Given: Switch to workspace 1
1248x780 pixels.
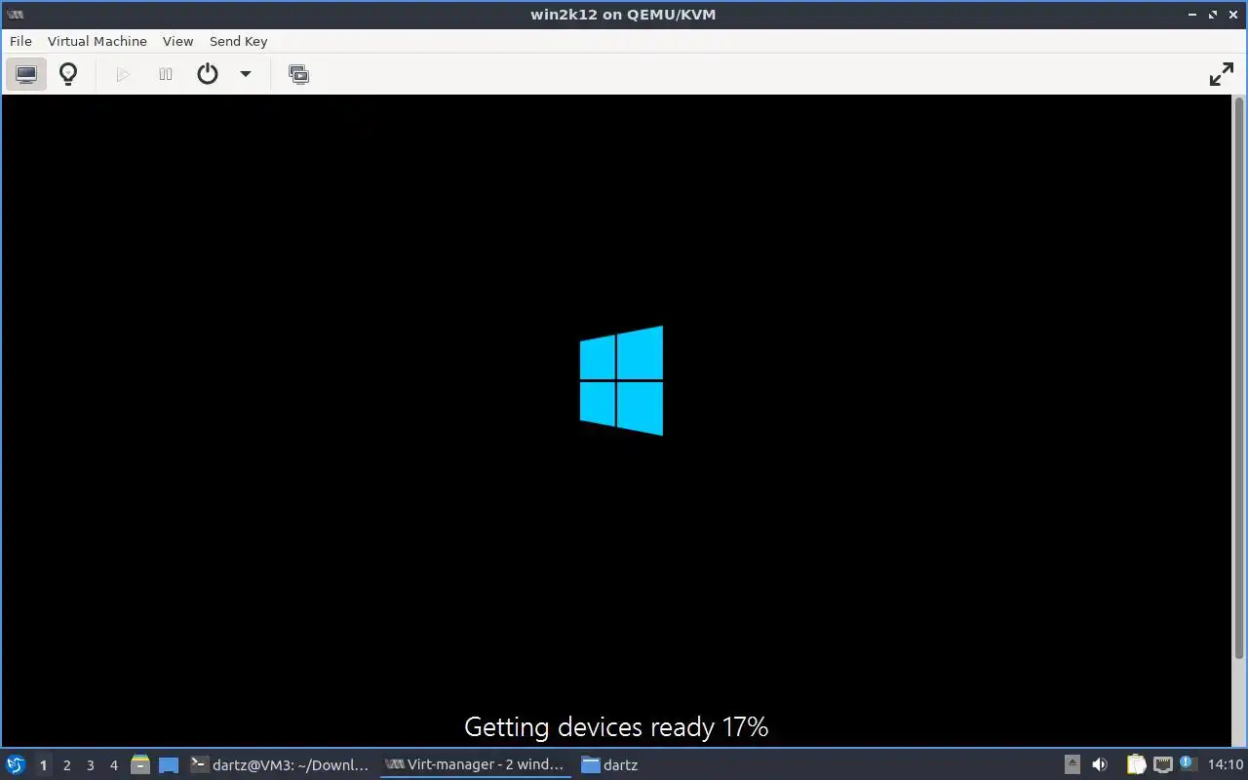Looking at the screenshot, I should click(x=43, y=765).
